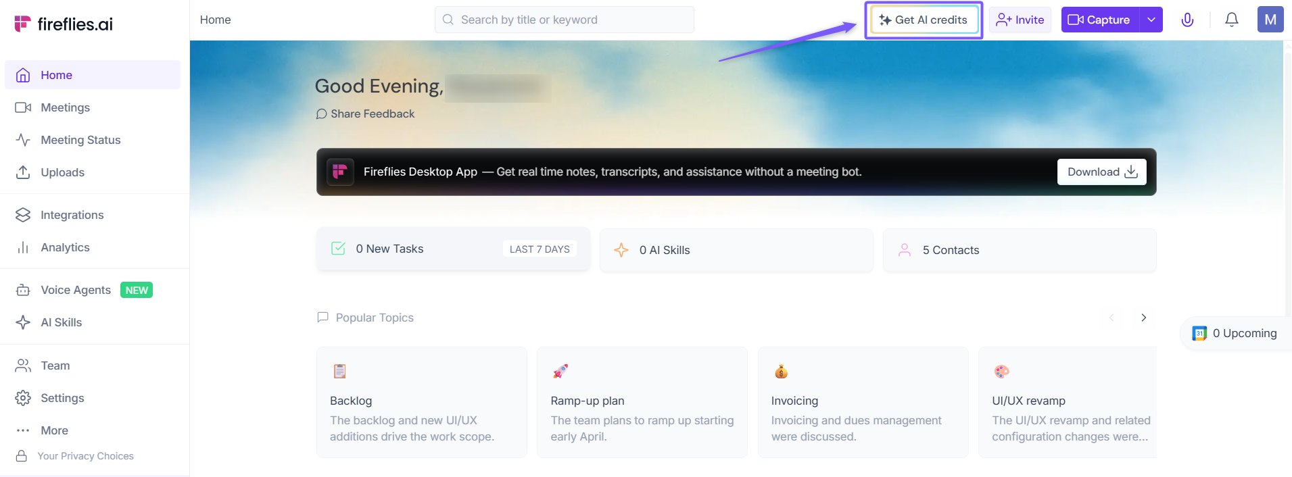Open the Invoicing topic card
1292x477 pixels.
pyautogui.click(x=863, y=402)
